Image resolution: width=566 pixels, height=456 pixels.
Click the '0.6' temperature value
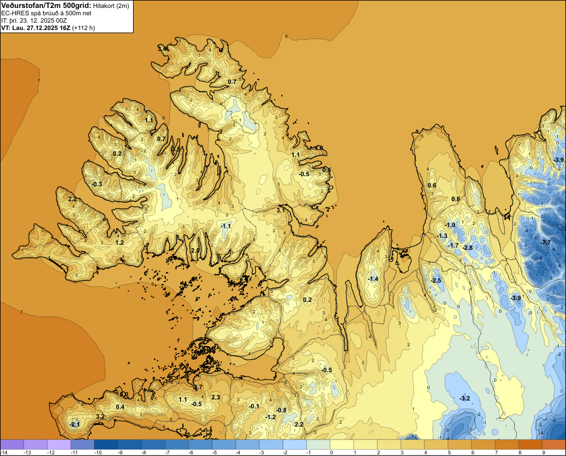[x=432, y=185]
